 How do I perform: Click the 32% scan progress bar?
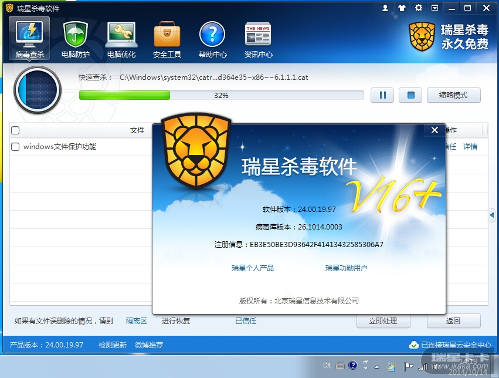coord(222,95)
